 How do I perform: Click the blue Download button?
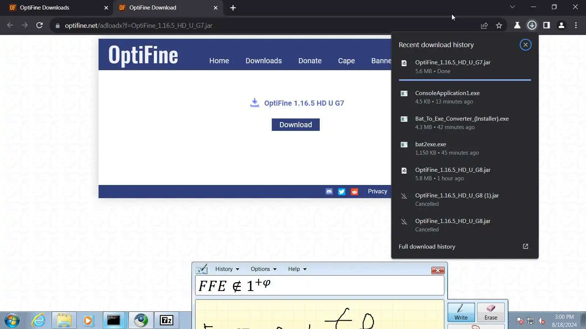296,125
